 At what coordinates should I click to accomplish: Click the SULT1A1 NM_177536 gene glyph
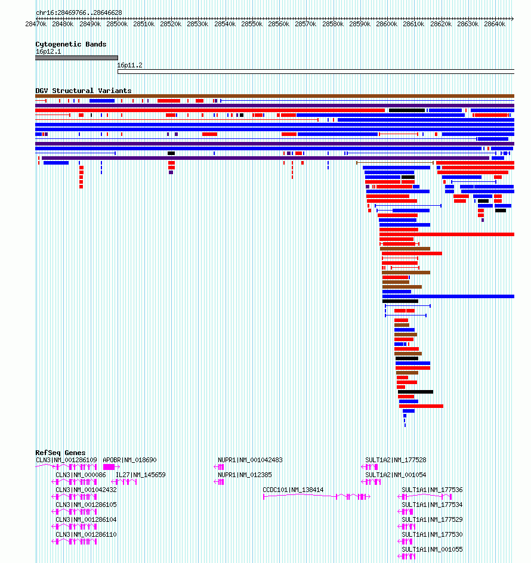pyautogui.click(x=425, y=497)
